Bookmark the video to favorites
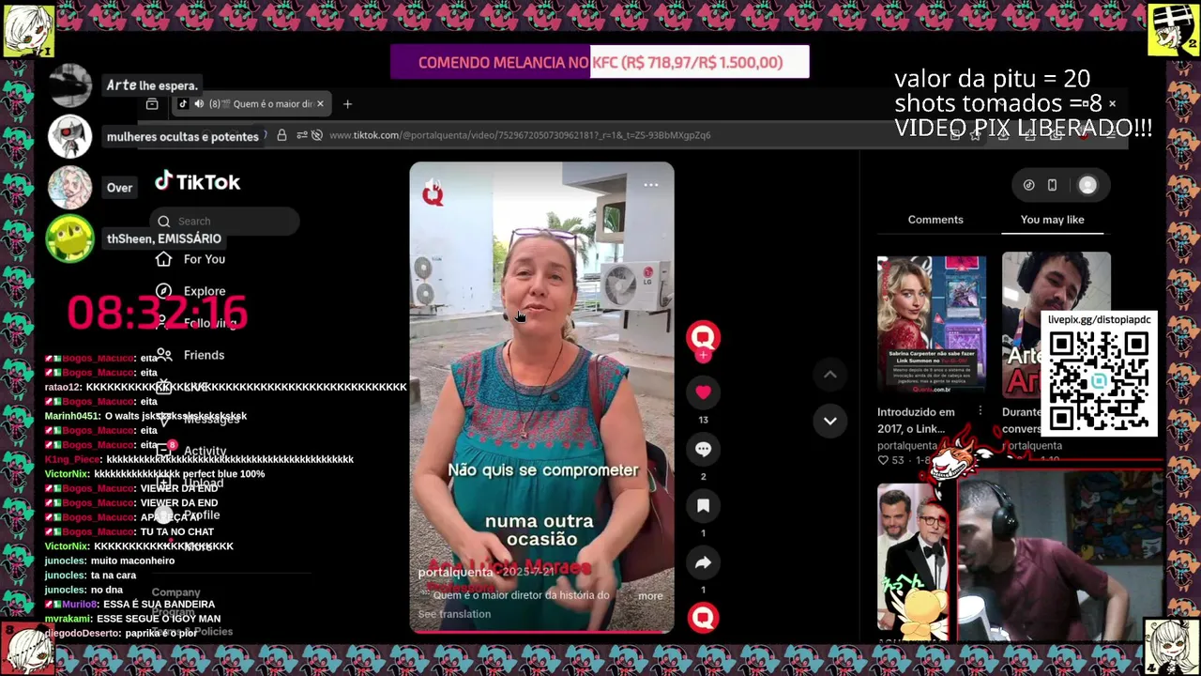 point(703,505)
